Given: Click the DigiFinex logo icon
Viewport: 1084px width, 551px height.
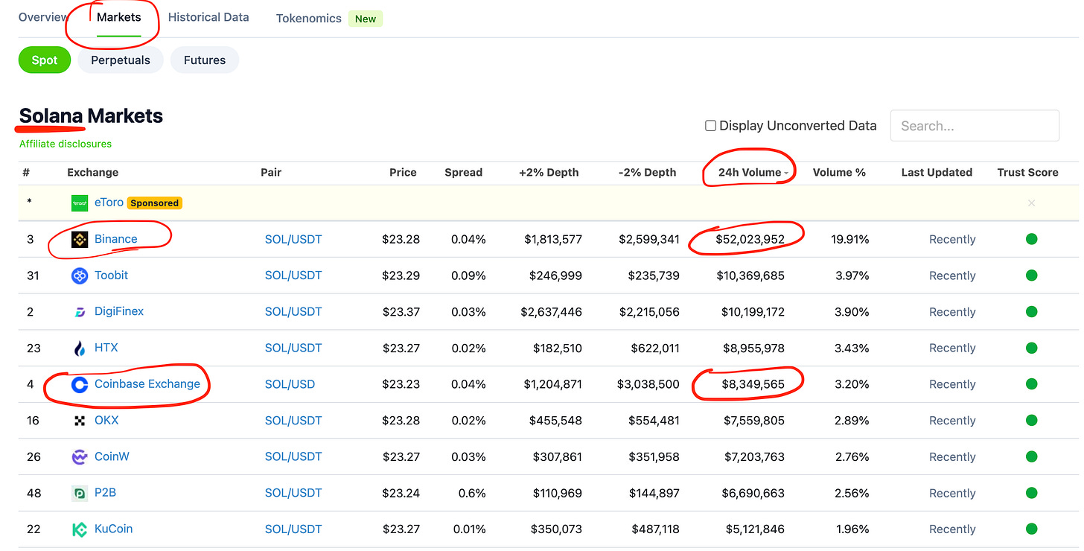Looking at the screenshot, I should (x=80, y=312).
